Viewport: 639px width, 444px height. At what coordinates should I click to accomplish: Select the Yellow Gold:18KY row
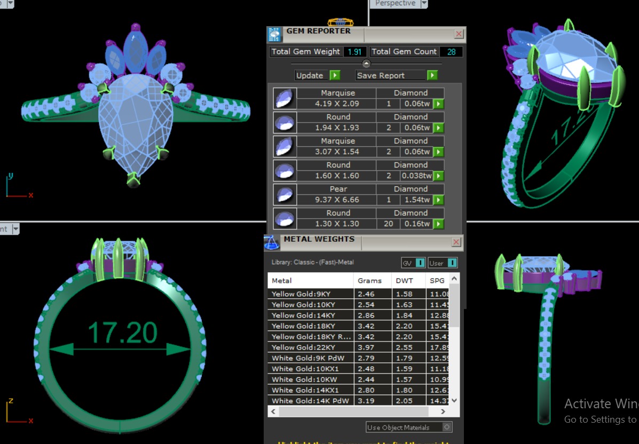pos(358,326)
